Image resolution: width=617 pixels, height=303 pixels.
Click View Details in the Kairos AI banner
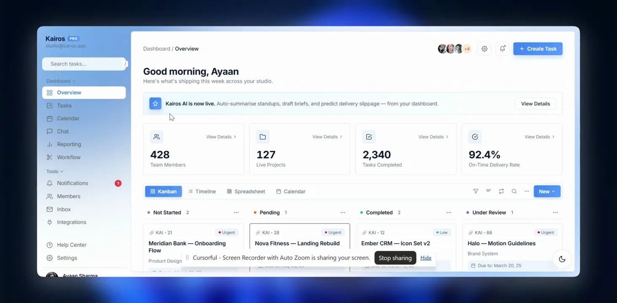535,104
